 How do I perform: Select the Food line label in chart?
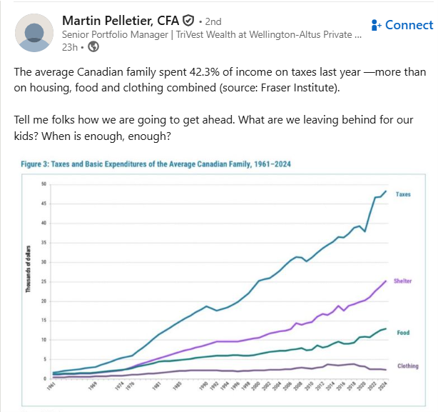(402, 331)
